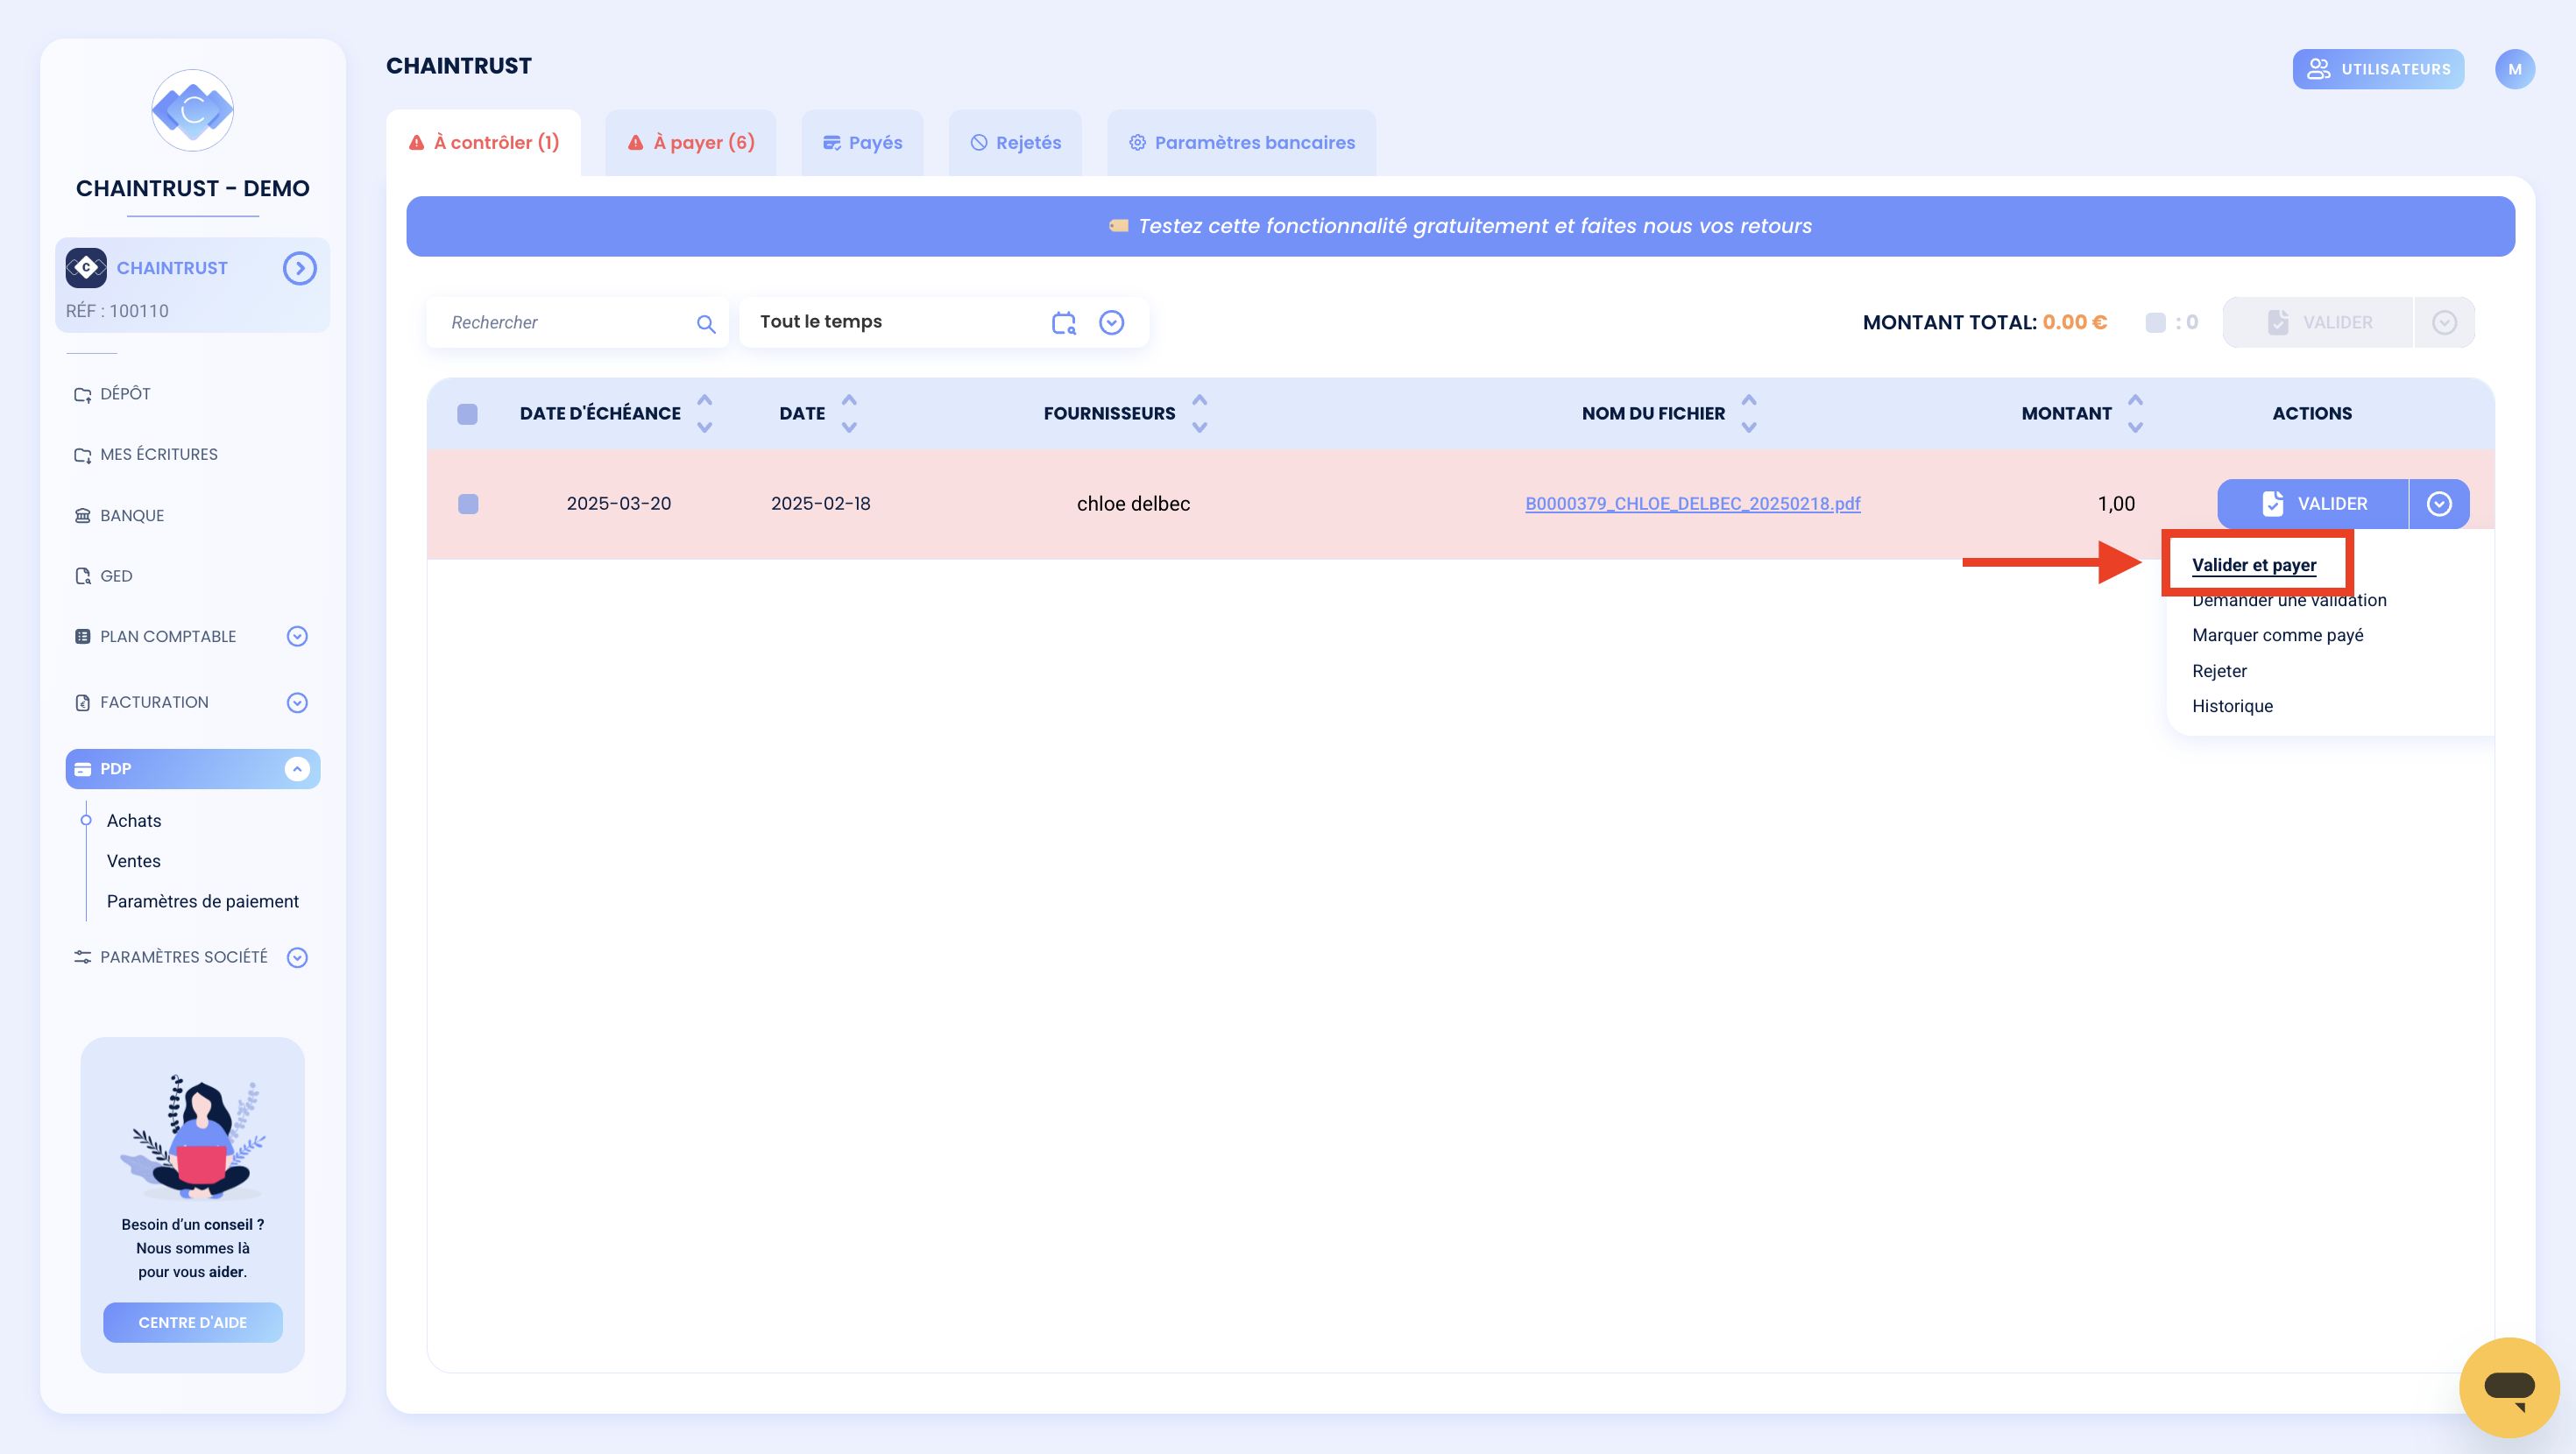Sort by Date d'échéance descending arrow

click(x=704, y=427)
